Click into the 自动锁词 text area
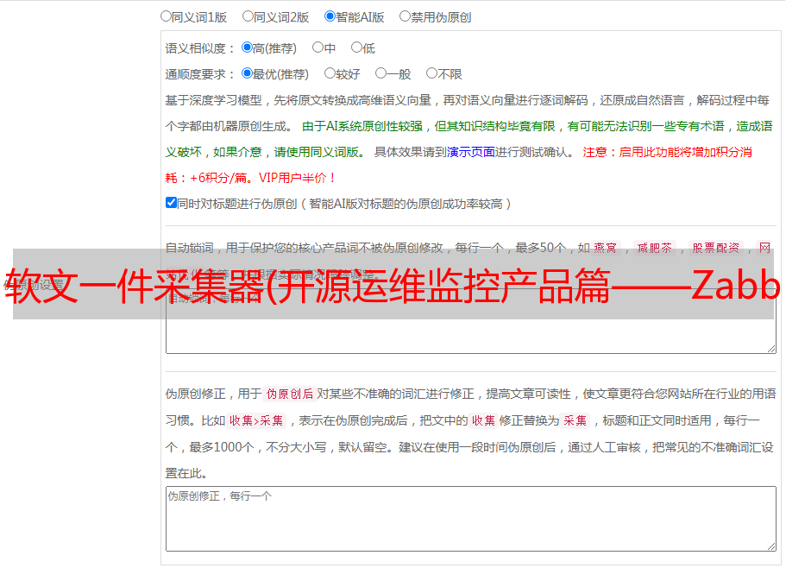Viewport: 786px width, 568px height. coord(471,321)
